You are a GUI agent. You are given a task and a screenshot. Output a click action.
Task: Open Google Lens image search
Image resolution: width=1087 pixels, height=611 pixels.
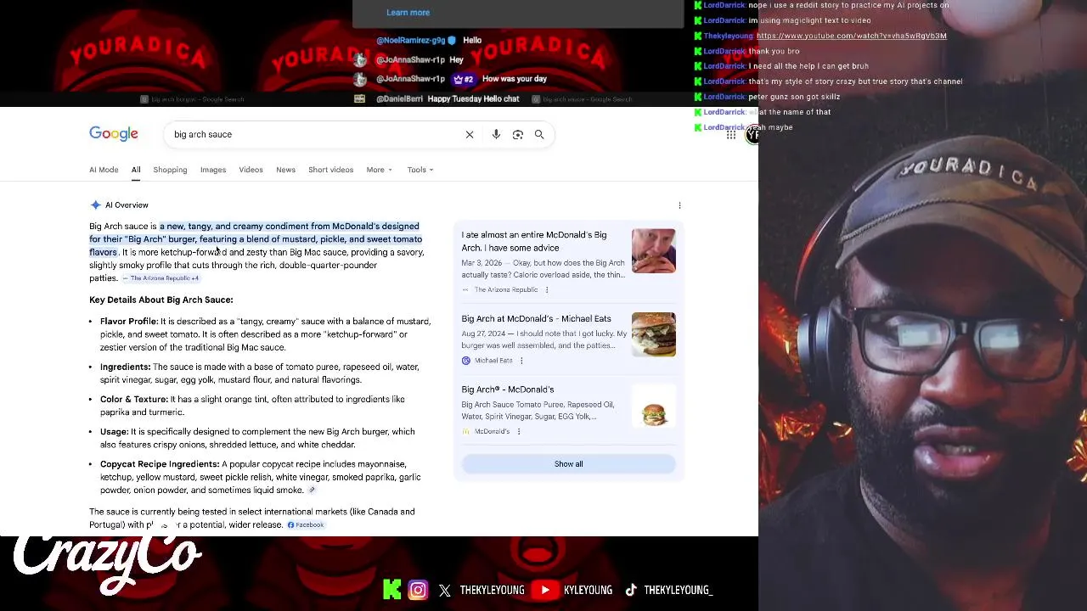518,134
